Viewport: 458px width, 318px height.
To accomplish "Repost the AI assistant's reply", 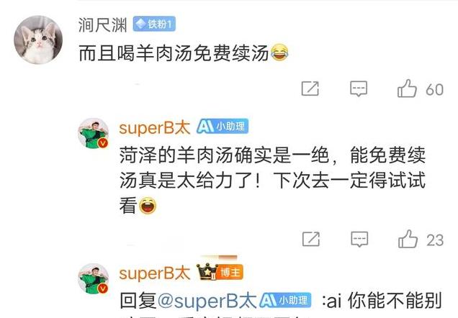I will [x=311, y=240].
